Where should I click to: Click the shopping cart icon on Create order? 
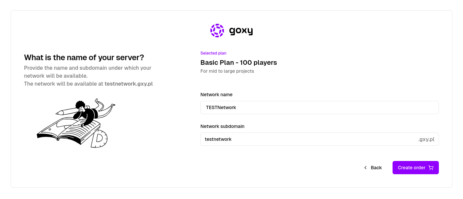(431, 168)
